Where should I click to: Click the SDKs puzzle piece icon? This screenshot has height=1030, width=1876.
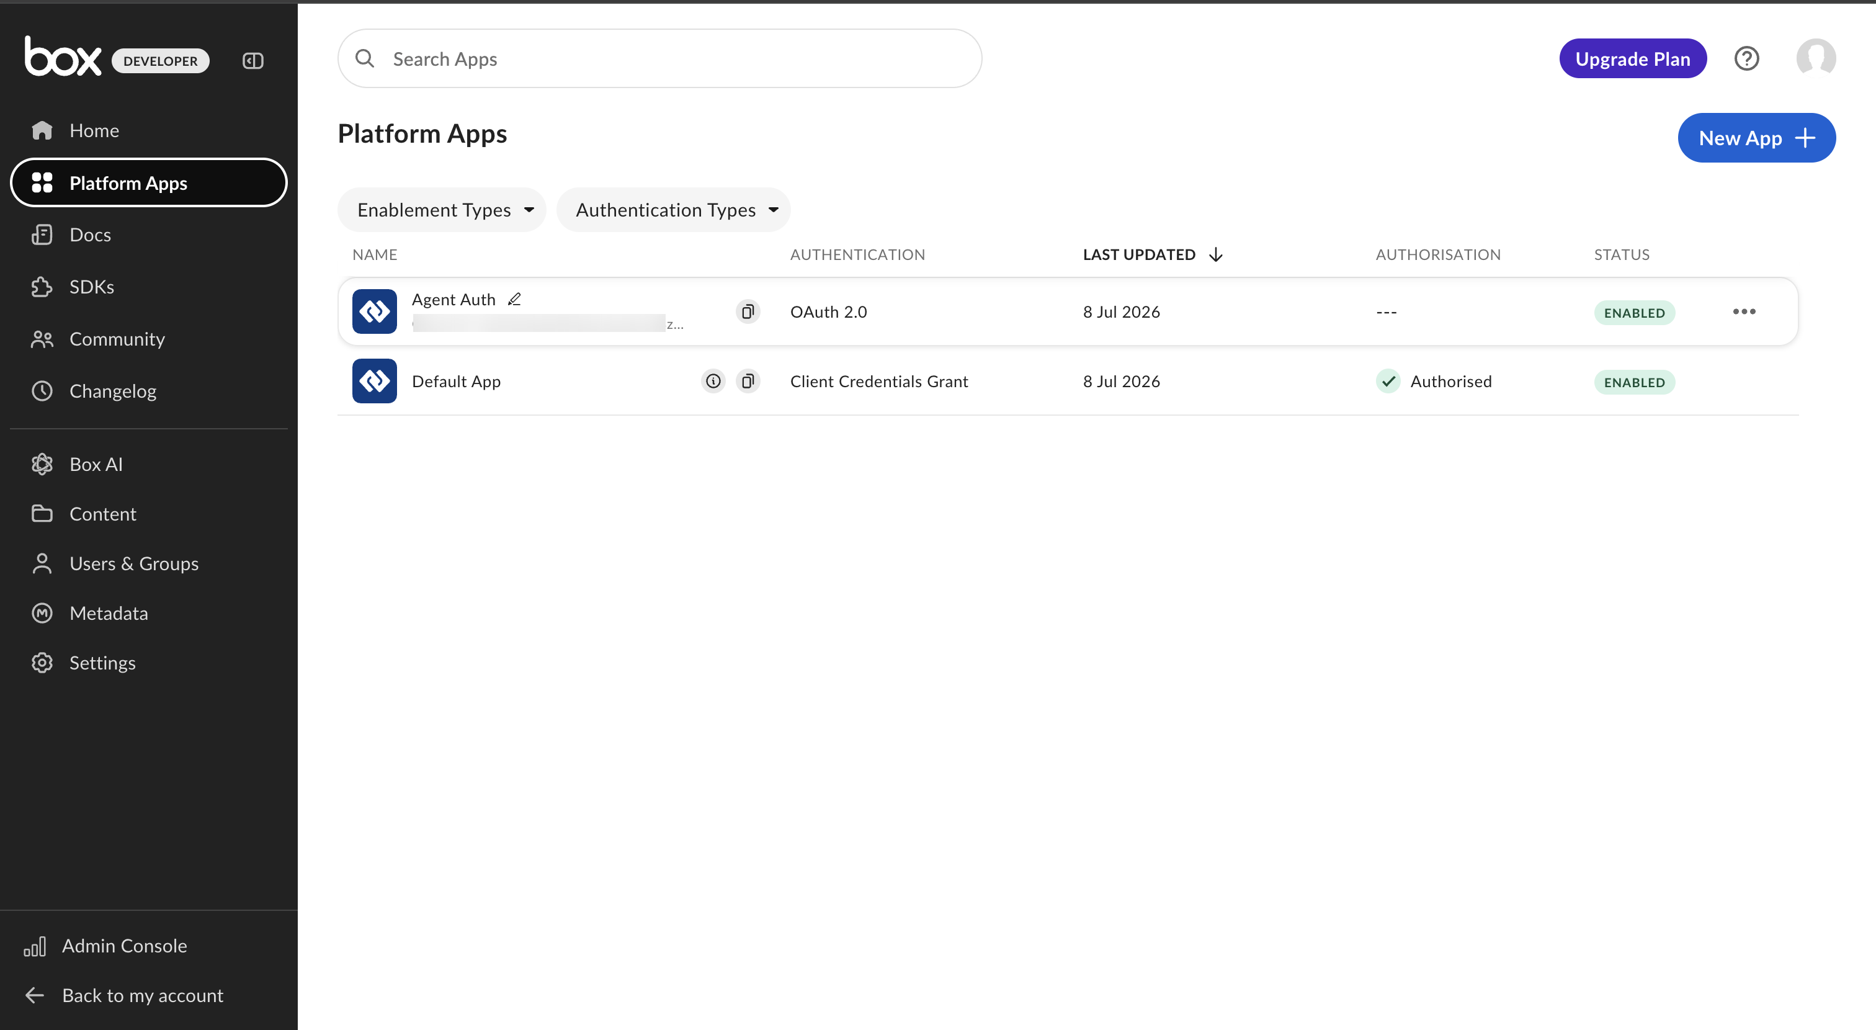(x=42, y=287)
